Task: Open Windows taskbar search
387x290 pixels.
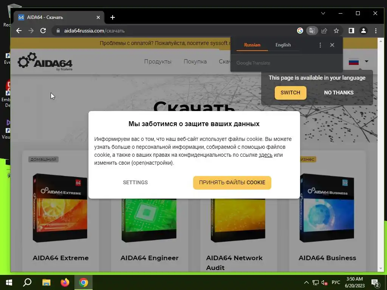Action: [x=27, y=282]
